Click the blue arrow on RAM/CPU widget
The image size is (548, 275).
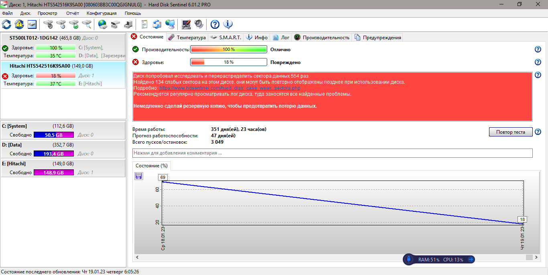point(471,259)
